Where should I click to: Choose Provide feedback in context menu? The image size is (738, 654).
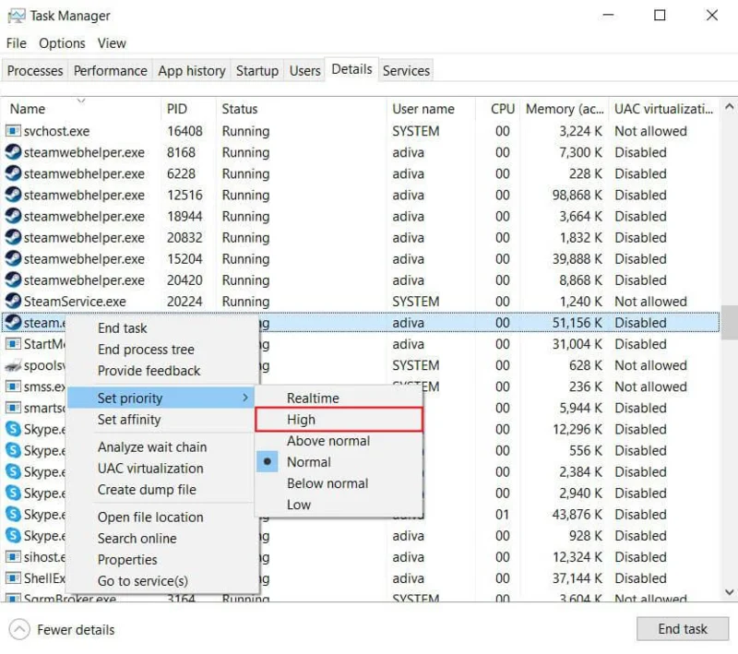[161, 371]
